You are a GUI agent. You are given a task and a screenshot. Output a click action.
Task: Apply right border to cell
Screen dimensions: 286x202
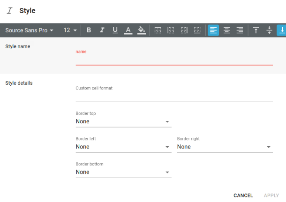(184, 30)
